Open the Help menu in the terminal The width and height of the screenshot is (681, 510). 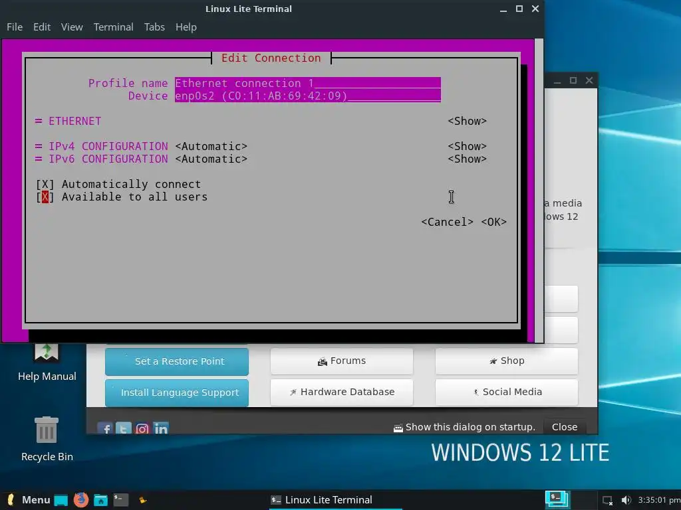pos(186,27)
